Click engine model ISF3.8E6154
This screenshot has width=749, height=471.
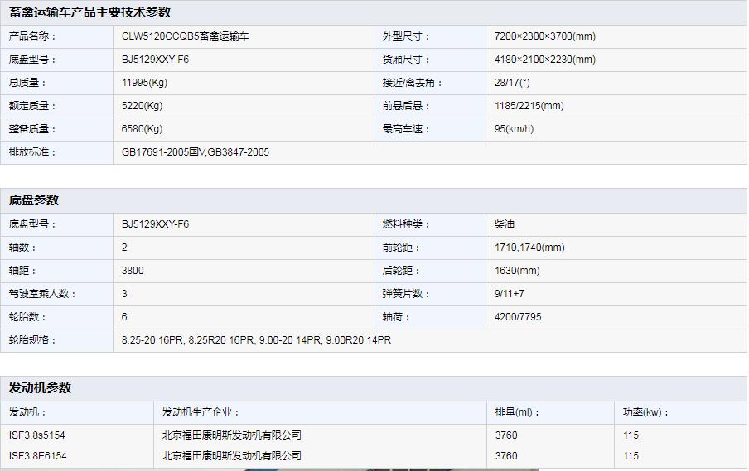tap(38, 456)
